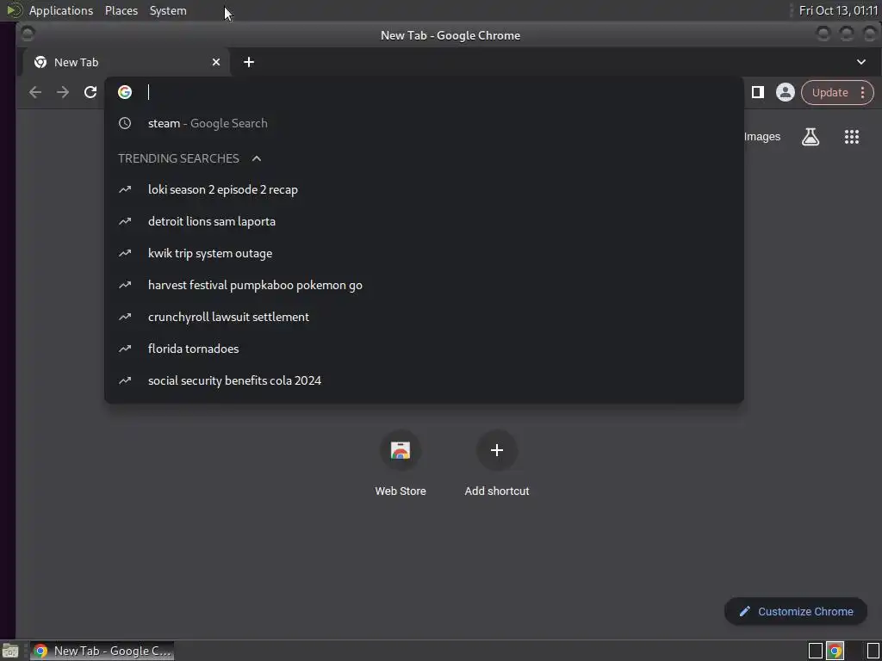The height and width of the screenshot is (661, 882).
Task: Open the Chrome profile avatar
Action: [x=785, y=92]
